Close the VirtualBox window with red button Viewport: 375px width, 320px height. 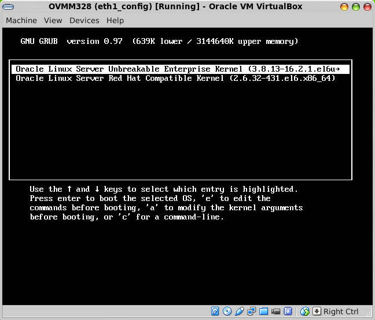click(x=367, y=7)
